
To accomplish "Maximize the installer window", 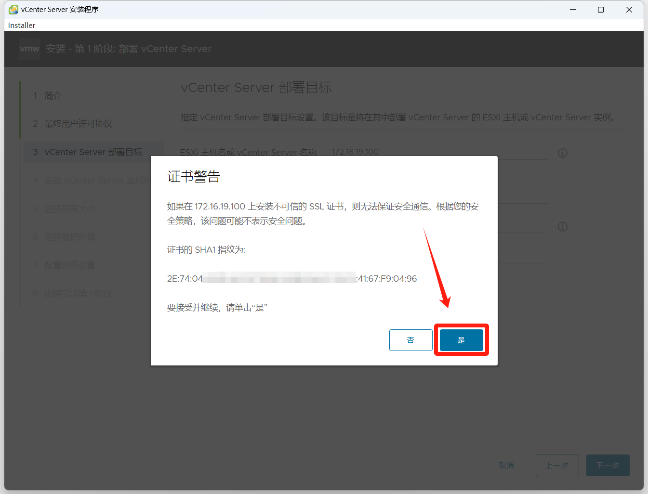I will coord(601,10).
